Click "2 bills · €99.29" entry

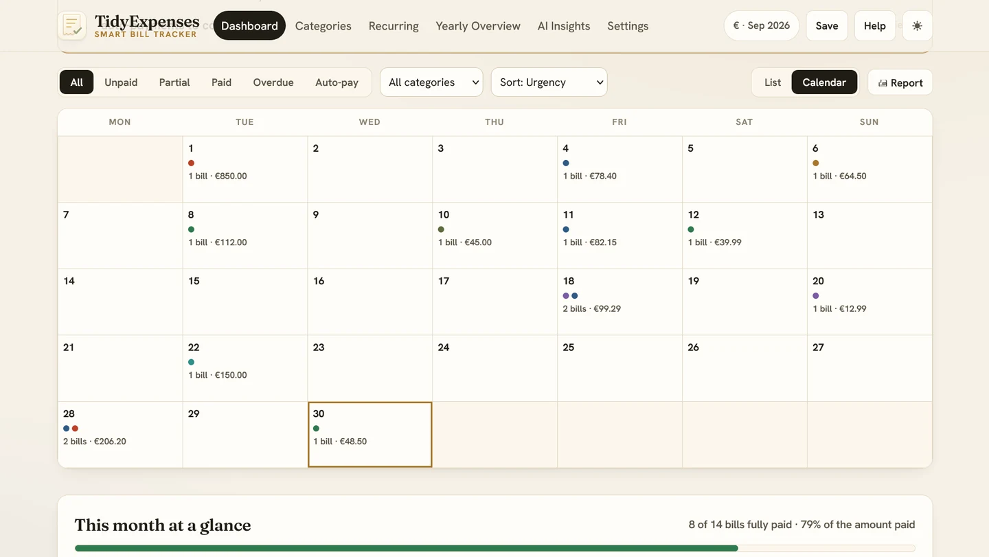tap(592, 308)
